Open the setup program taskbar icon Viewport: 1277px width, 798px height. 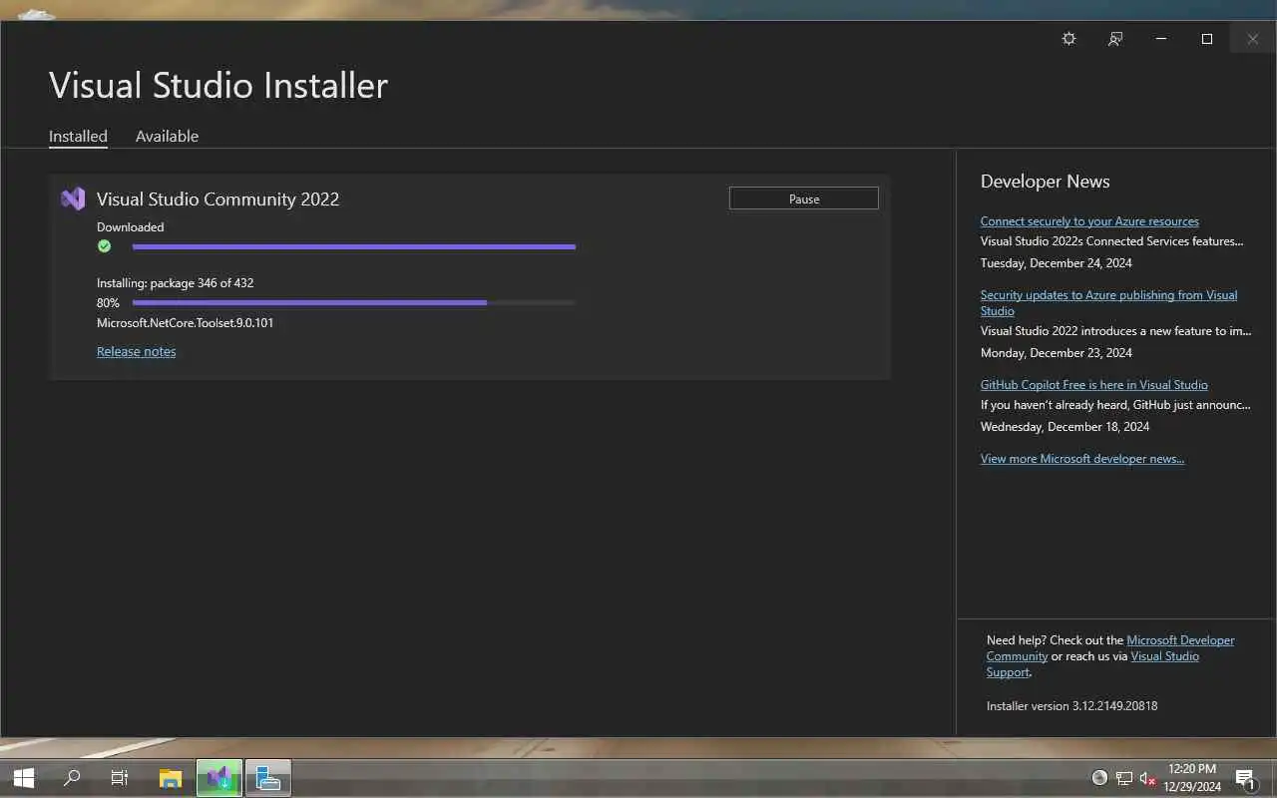pyautogui.click(x=267, y=778)
